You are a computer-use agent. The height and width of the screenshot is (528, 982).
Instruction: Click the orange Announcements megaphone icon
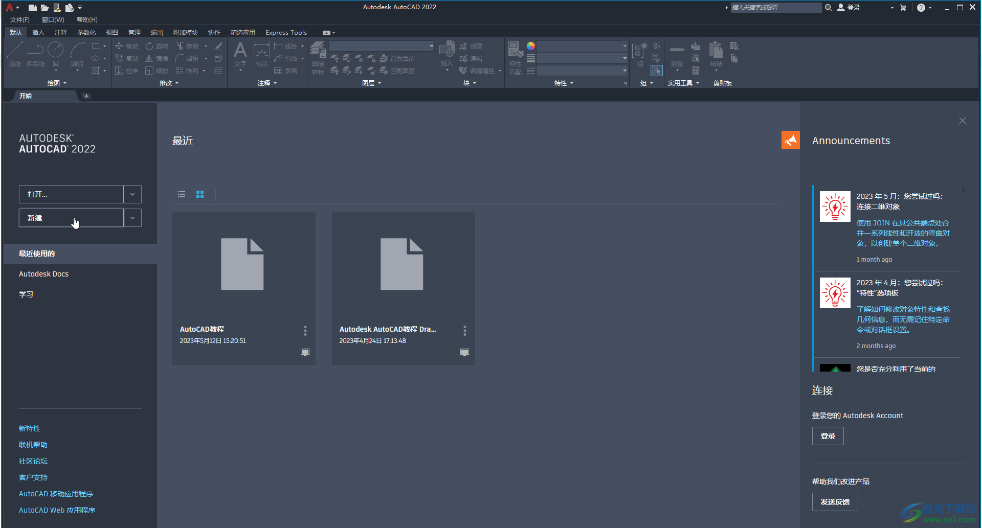(790, 140)
